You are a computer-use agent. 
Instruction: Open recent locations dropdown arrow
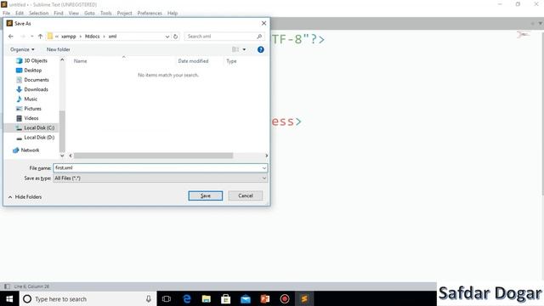32,37
